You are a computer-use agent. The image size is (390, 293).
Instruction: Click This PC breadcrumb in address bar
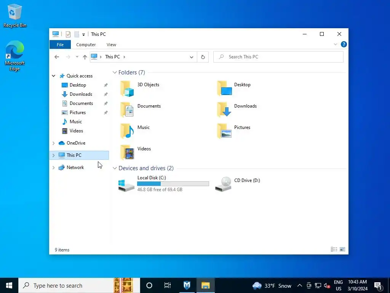tap(112, 57)
